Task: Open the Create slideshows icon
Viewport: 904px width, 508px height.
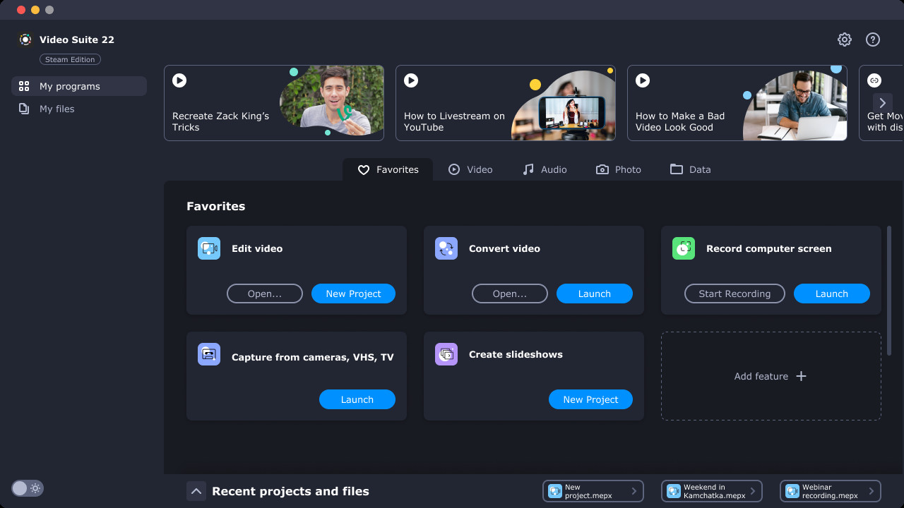Action: click(446, 353)
